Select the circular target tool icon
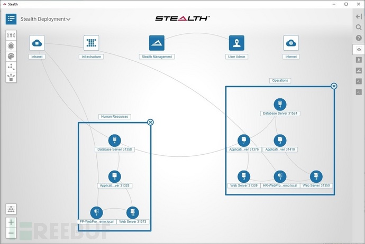 pyautogui.click(x=11, y=46)
